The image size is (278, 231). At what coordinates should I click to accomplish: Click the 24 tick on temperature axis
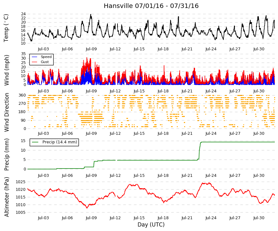click(x=23, y=14)
